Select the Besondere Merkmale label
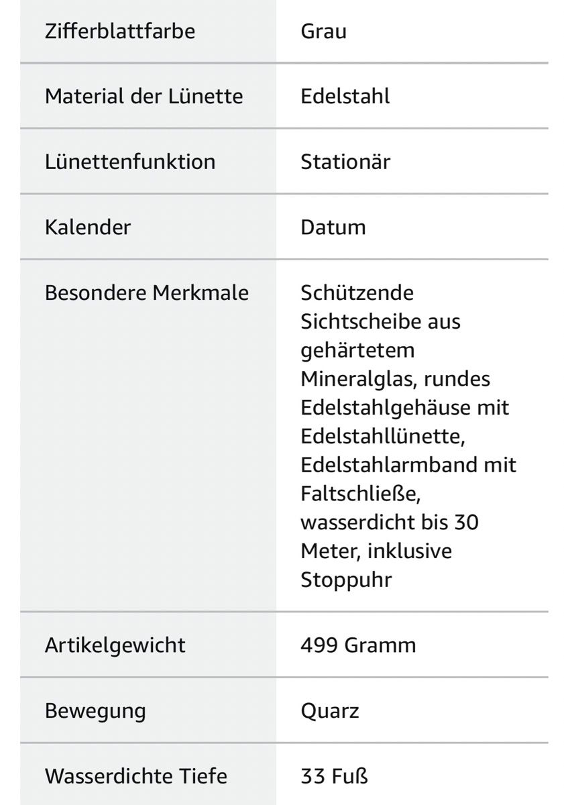564x805 pixels. [147, 292]
